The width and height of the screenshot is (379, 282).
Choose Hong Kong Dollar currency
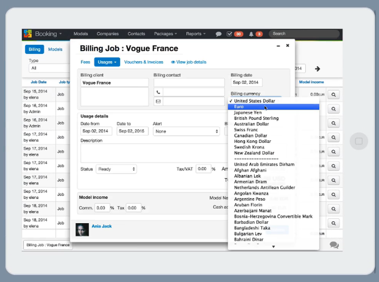tap(273, 142)
